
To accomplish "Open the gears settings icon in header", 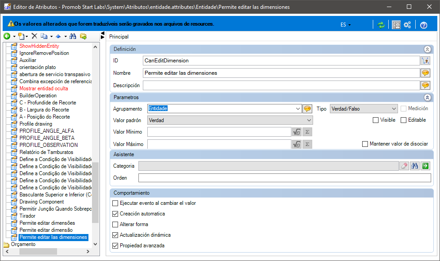I will [x=407, y=25].
